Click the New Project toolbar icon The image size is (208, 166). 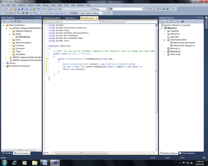4,9
